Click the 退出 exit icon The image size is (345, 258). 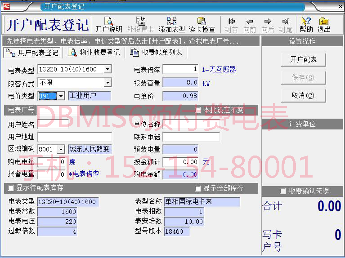pos(324,24)
